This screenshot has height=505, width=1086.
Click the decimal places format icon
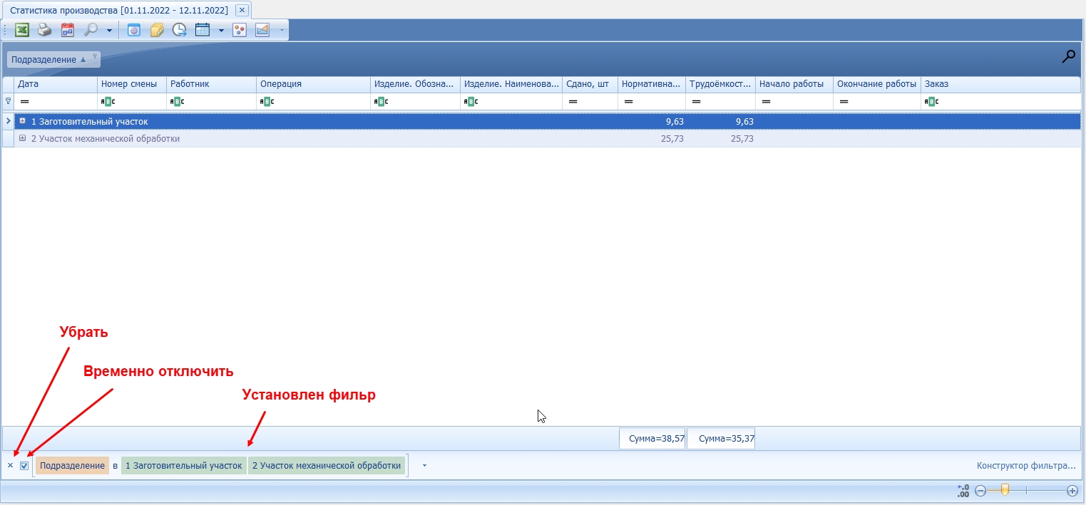(963, 490)
